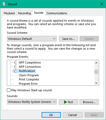Image resolution: width=106 pixels, height=120 pixels.
Task: Confirm changes with the OK button
Action: 51,115
